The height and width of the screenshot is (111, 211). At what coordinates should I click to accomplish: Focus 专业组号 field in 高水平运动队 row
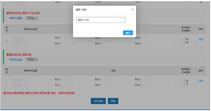(x=19, y=43)
